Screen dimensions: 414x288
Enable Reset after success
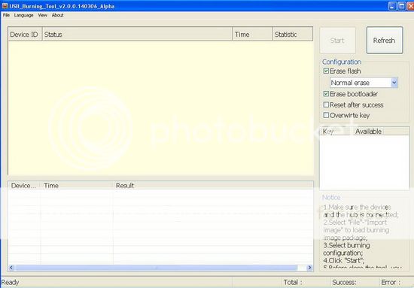[x=326, y=105]
